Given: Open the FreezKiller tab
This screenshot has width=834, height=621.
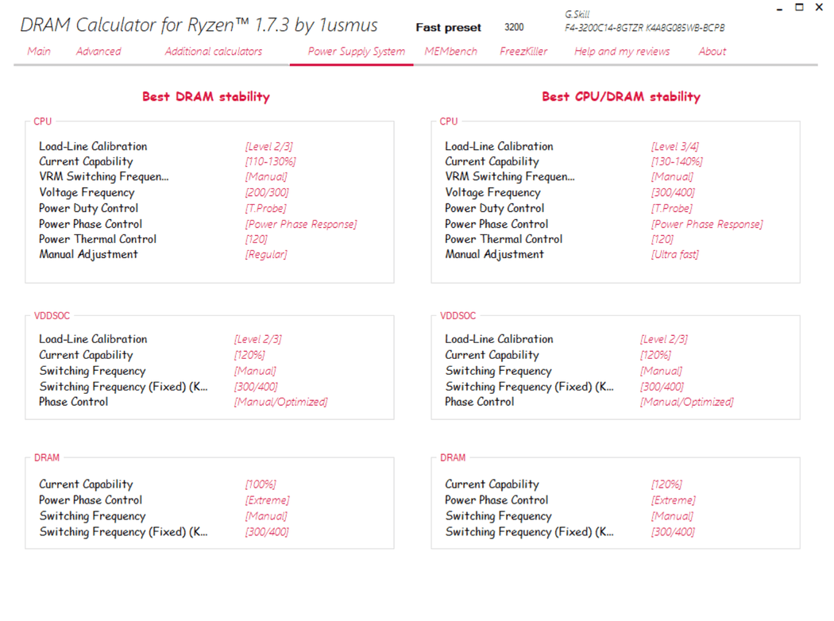Looking at the screenshot, I should click(523, 52).
